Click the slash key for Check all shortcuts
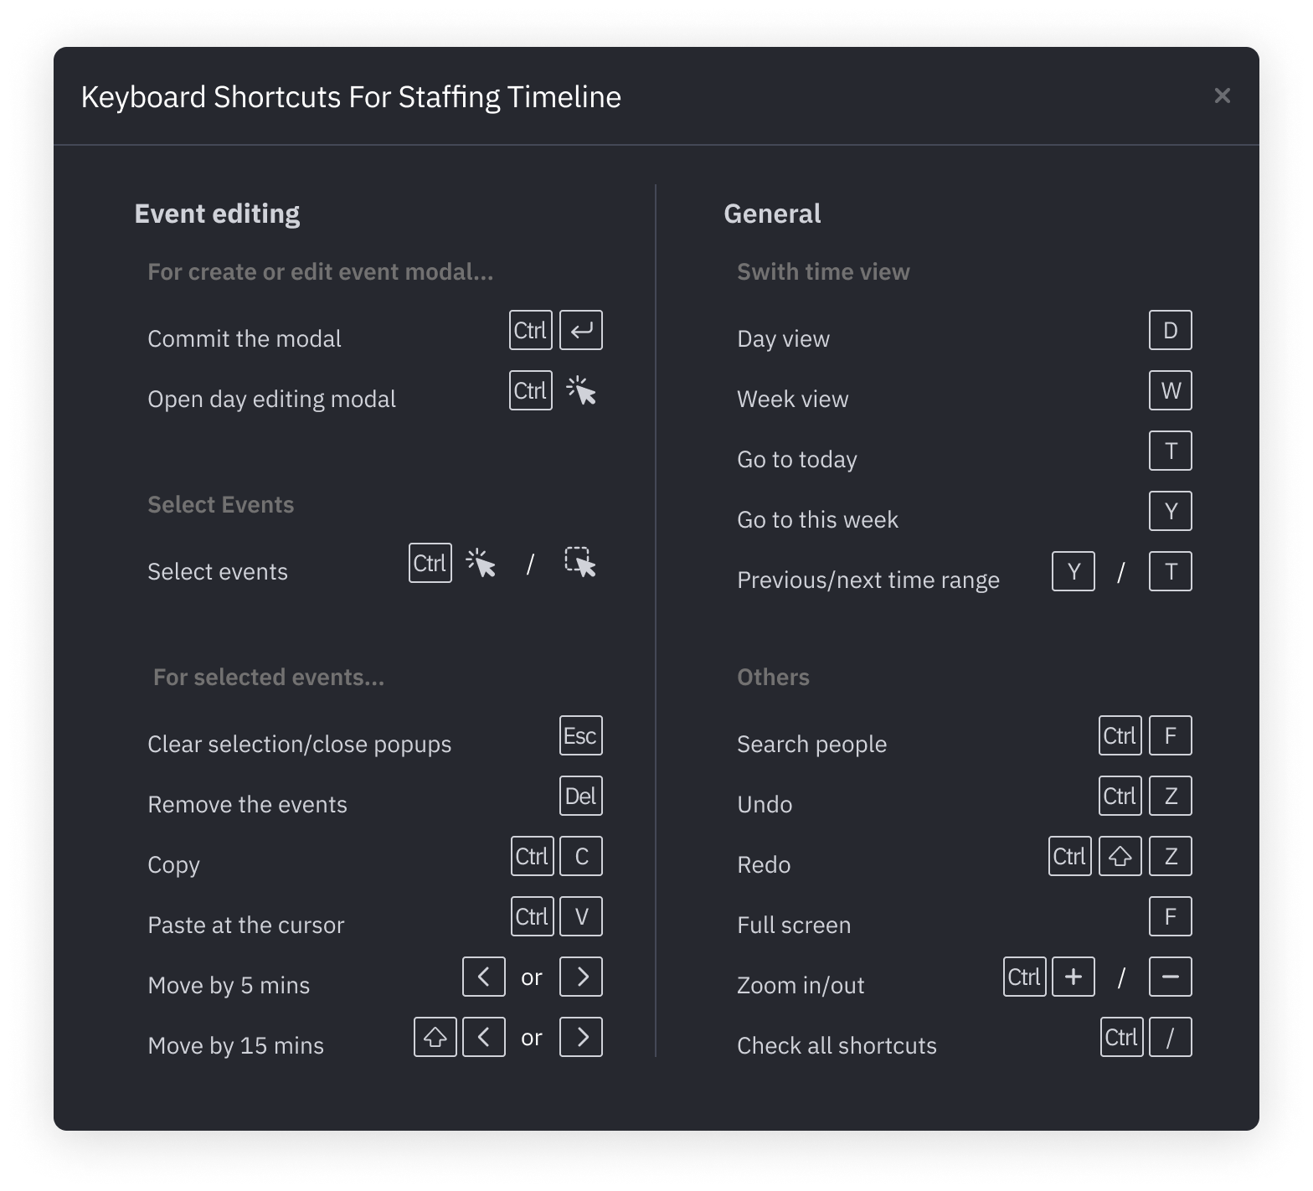The width and height of the screenshot is (1313, 1191). tap(1171, 1038)
